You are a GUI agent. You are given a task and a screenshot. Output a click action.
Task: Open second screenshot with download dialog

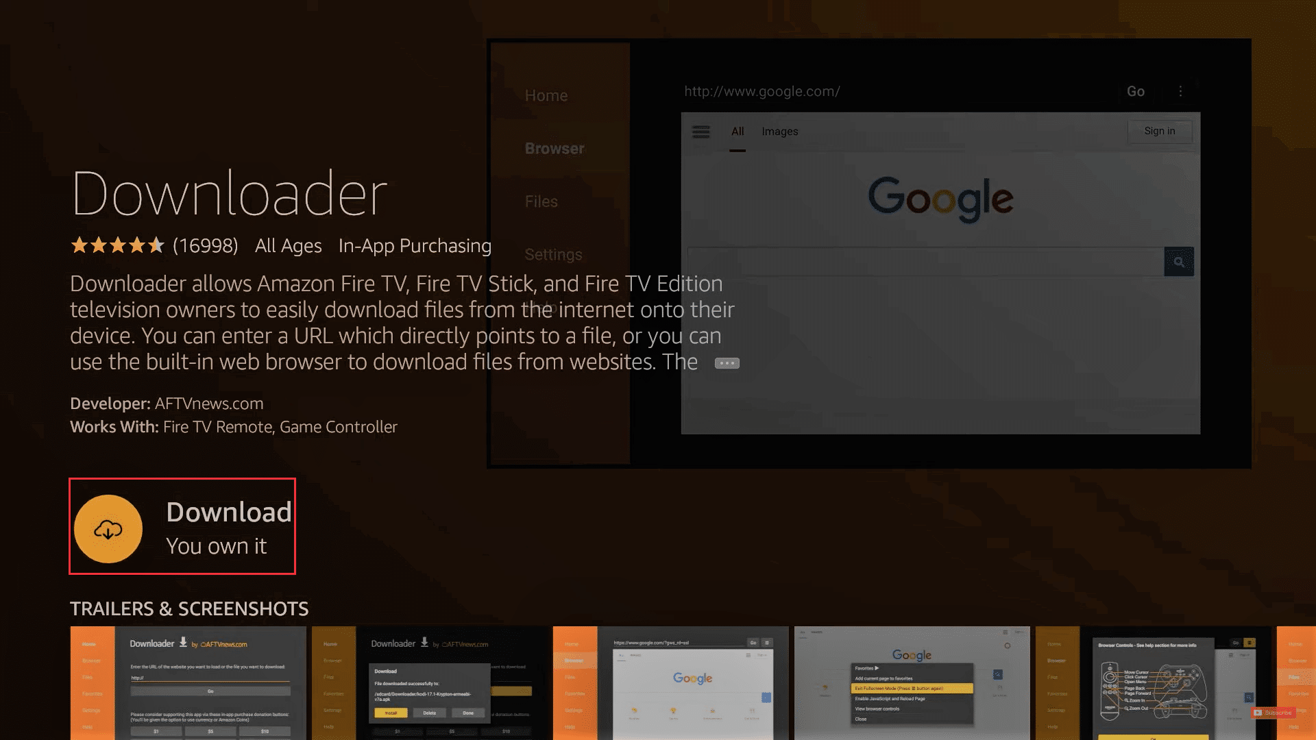429,683
